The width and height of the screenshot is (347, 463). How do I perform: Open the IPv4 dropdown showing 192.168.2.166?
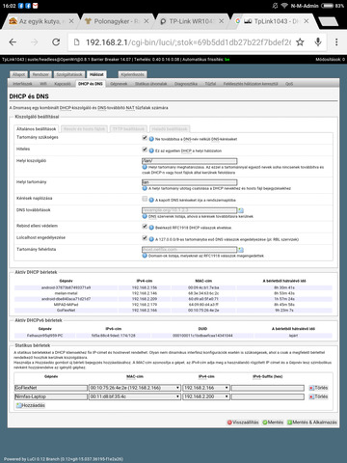[206, 388]
